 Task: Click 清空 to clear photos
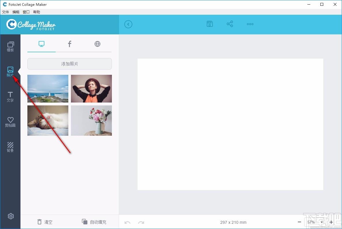click(x=45, y=222)
